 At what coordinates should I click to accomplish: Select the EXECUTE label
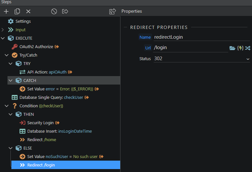pos(24,38)
